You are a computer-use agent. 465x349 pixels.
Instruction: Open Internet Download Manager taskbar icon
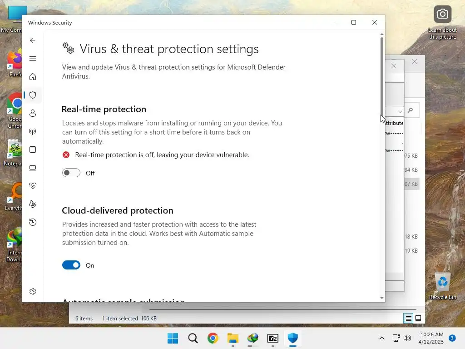point(252,338)
